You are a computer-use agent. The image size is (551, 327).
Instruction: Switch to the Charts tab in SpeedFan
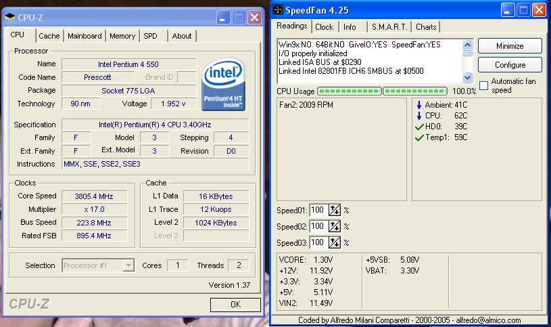click(x=426, y=27)
